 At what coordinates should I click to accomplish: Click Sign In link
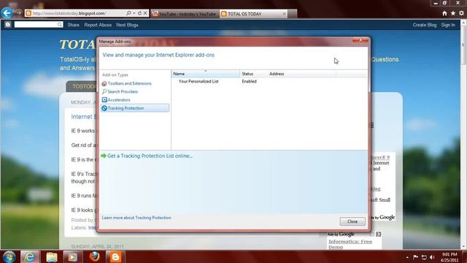point(448,25)
